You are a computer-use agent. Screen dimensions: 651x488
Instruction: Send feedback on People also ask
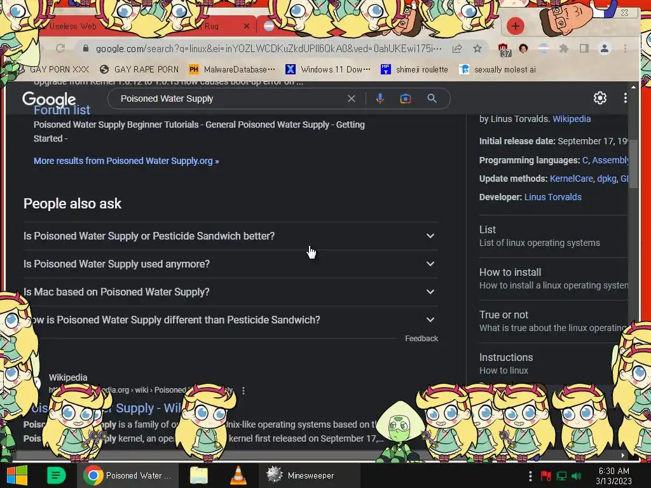coord(421,339)
